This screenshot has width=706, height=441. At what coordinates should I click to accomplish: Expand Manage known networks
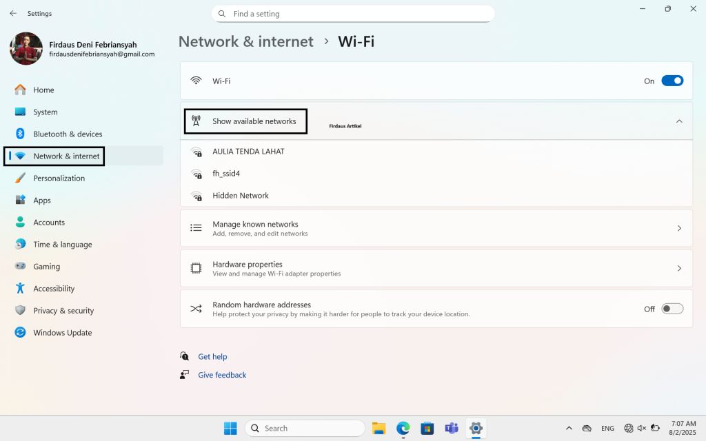(x=679, y=228)
